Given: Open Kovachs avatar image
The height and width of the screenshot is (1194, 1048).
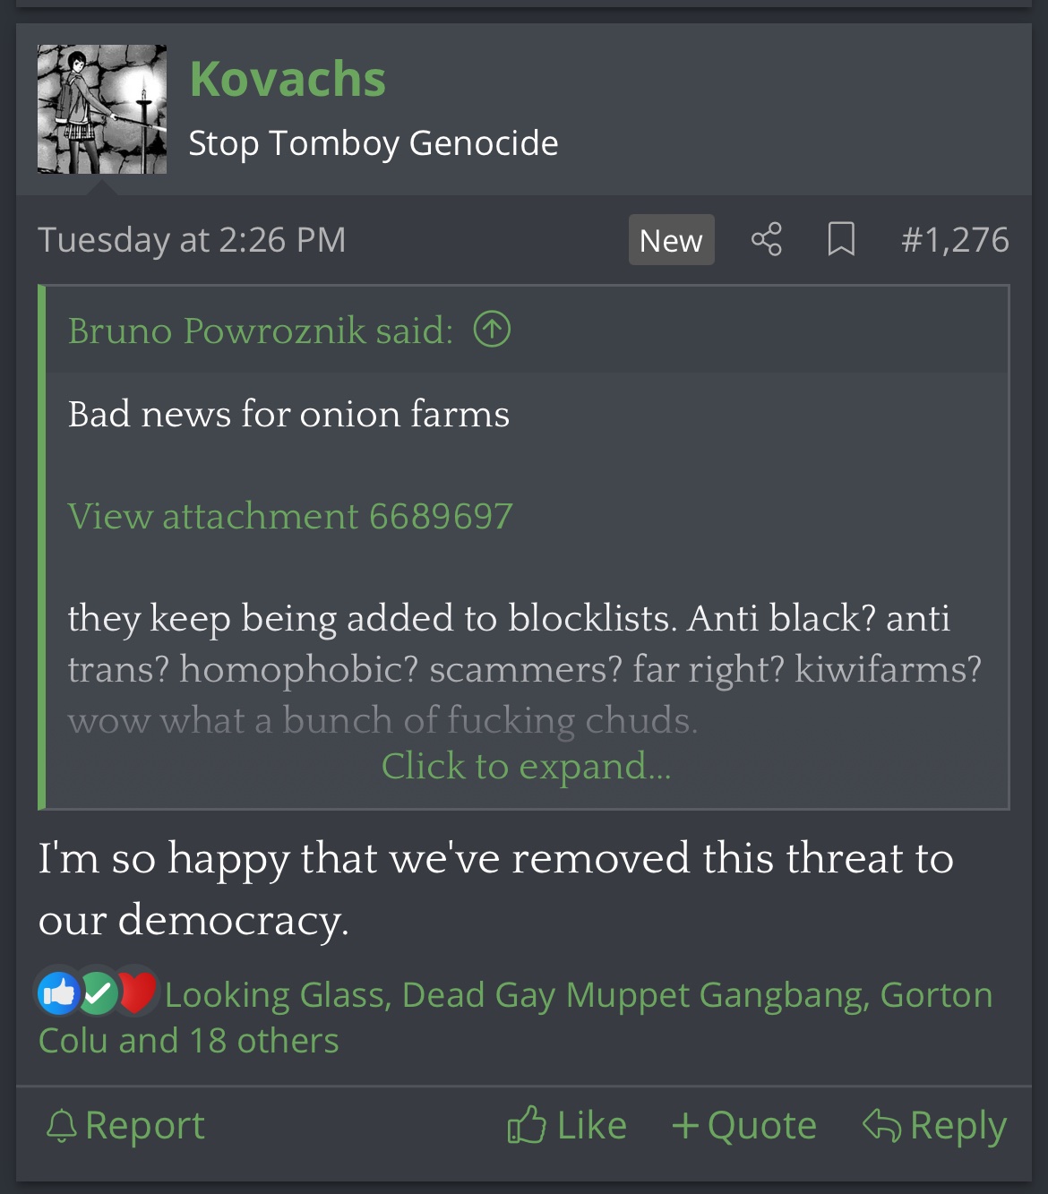Looking at the screenshot, I should [x=102, y=109].
